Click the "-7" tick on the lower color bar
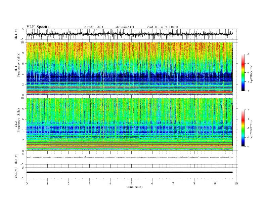 click(x=248, y=146)
